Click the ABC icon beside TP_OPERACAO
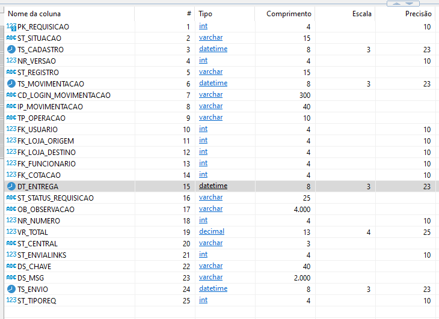439x319 pixels. coord(11,118)
